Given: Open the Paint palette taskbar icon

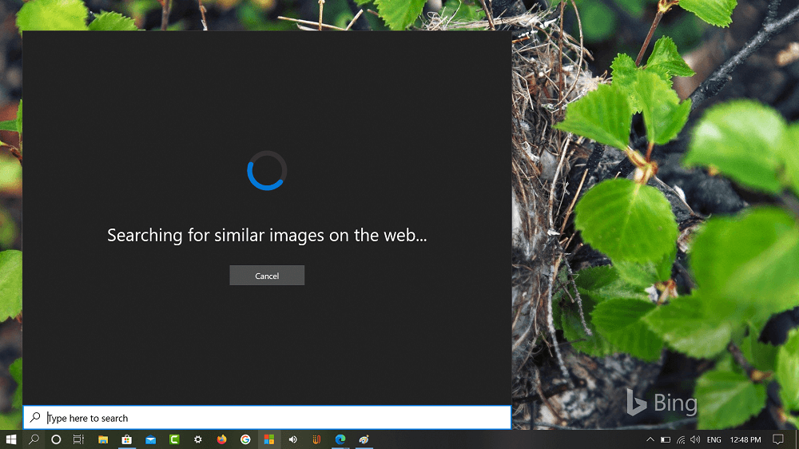Looking at the screenshot, I should click(x=364, y=439).
